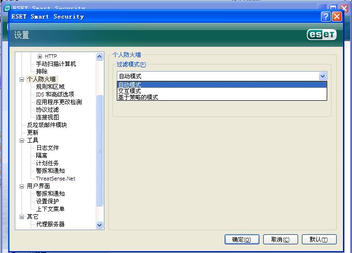The width and height of the screenshot is (352, 253).
Task: Select 个人防火墙 in the tree
Action: pos(41,79)
